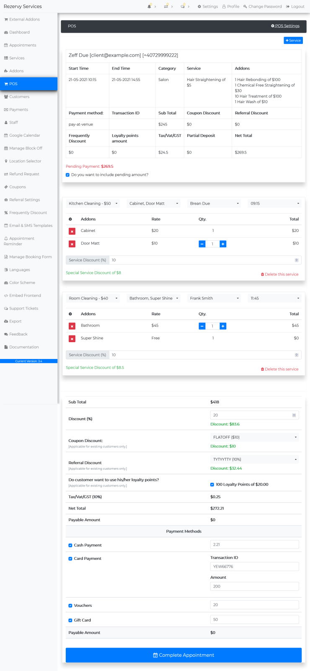Open Settings from the top bar
The width and height of the screenshot is (310, 671).
[x=208, y=6]
